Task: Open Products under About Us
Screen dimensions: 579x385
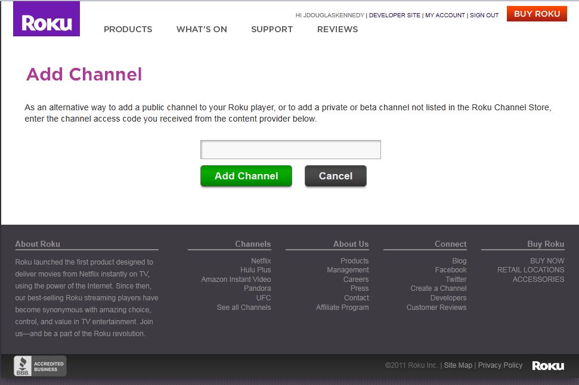Action: [354, 261]
